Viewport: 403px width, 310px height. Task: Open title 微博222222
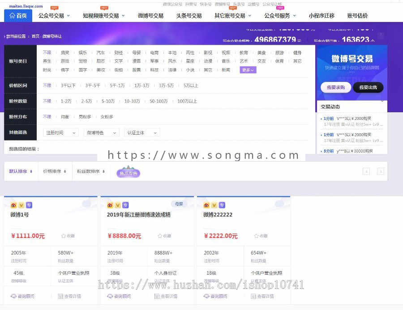pyautogui.click(x=218, y=214)
